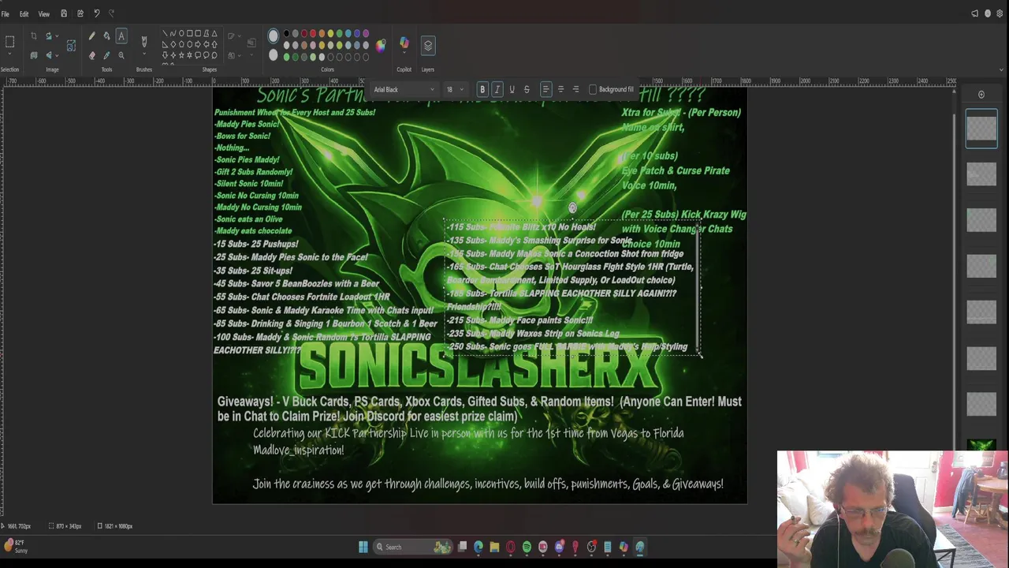The height and width of the screenshot is (568, 1009).
Task: Select the Text tool
Action: [x=121, y=36]
